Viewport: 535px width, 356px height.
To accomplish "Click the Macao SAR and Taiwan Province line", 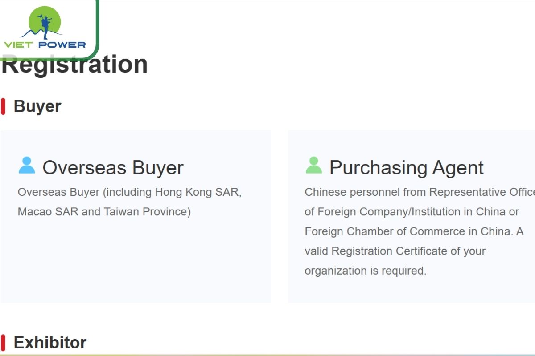I will tap(104, 212).
